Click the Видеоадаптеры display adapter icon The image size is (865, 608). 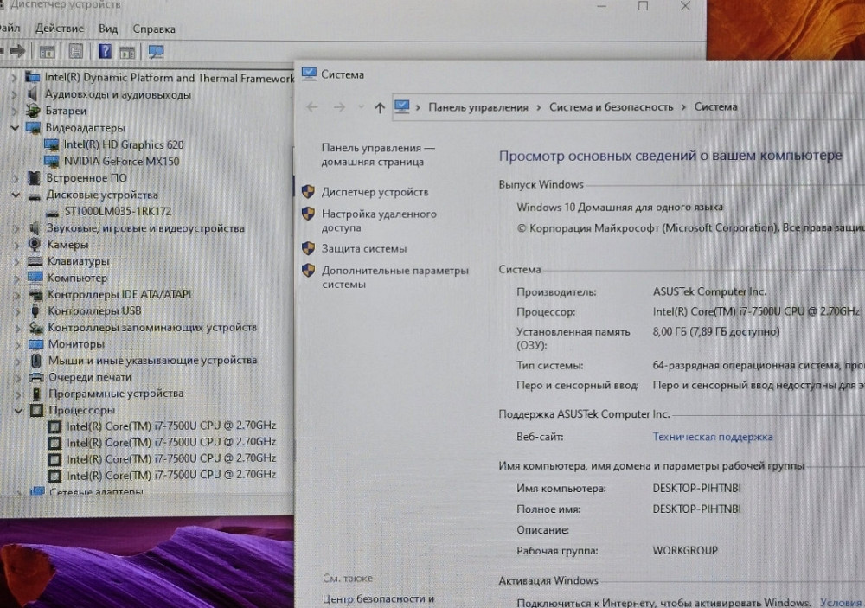tap(33, 127)
